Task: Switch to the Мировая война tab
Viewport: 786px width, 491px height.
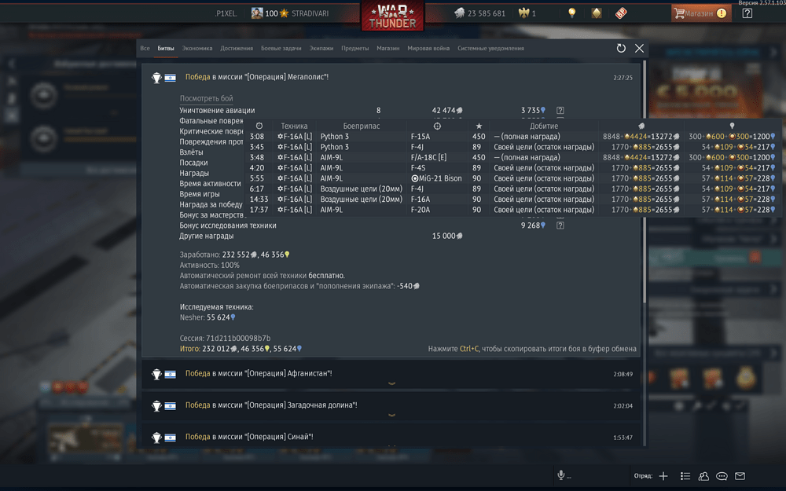Action: coord(428,49)
